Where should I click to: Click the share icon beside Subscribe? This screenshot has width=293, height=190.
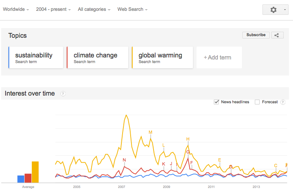(277, 35)
